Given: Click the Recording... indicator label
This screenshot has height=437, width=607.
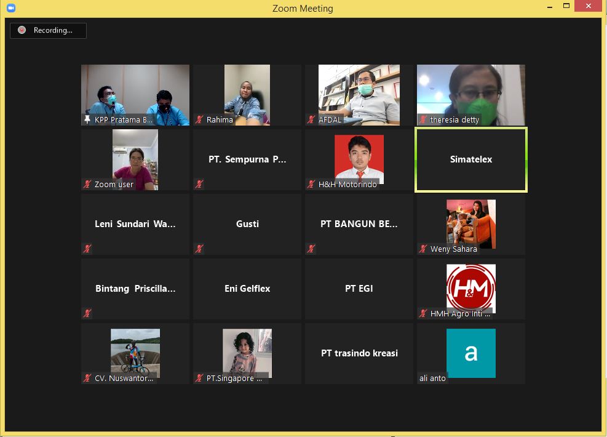Looking at the screenshot, I should [x=52, y=30].
